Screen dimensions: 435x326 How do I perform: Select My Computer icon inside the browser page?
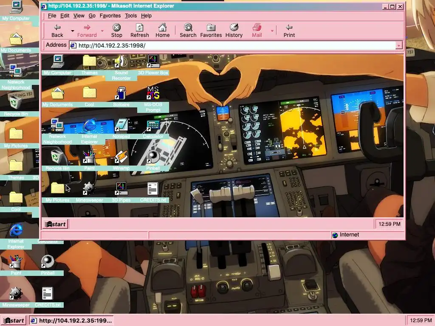pyautogui.click(x=57, y=65)
